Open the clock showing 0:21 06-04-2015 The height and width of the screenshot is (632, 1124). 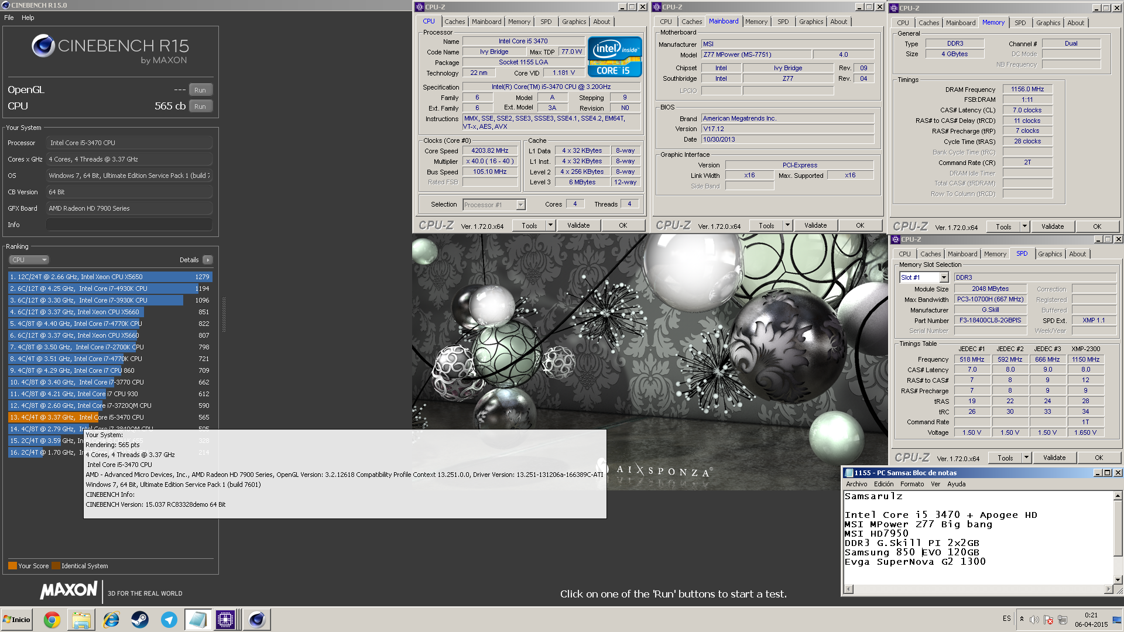tap(1091, 620)
